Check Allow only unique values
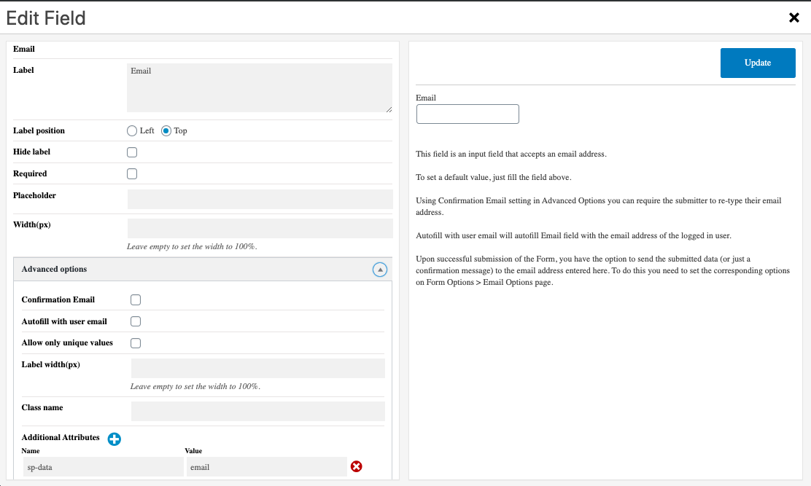This screenshot has height=486, width=811. (136, 342)
